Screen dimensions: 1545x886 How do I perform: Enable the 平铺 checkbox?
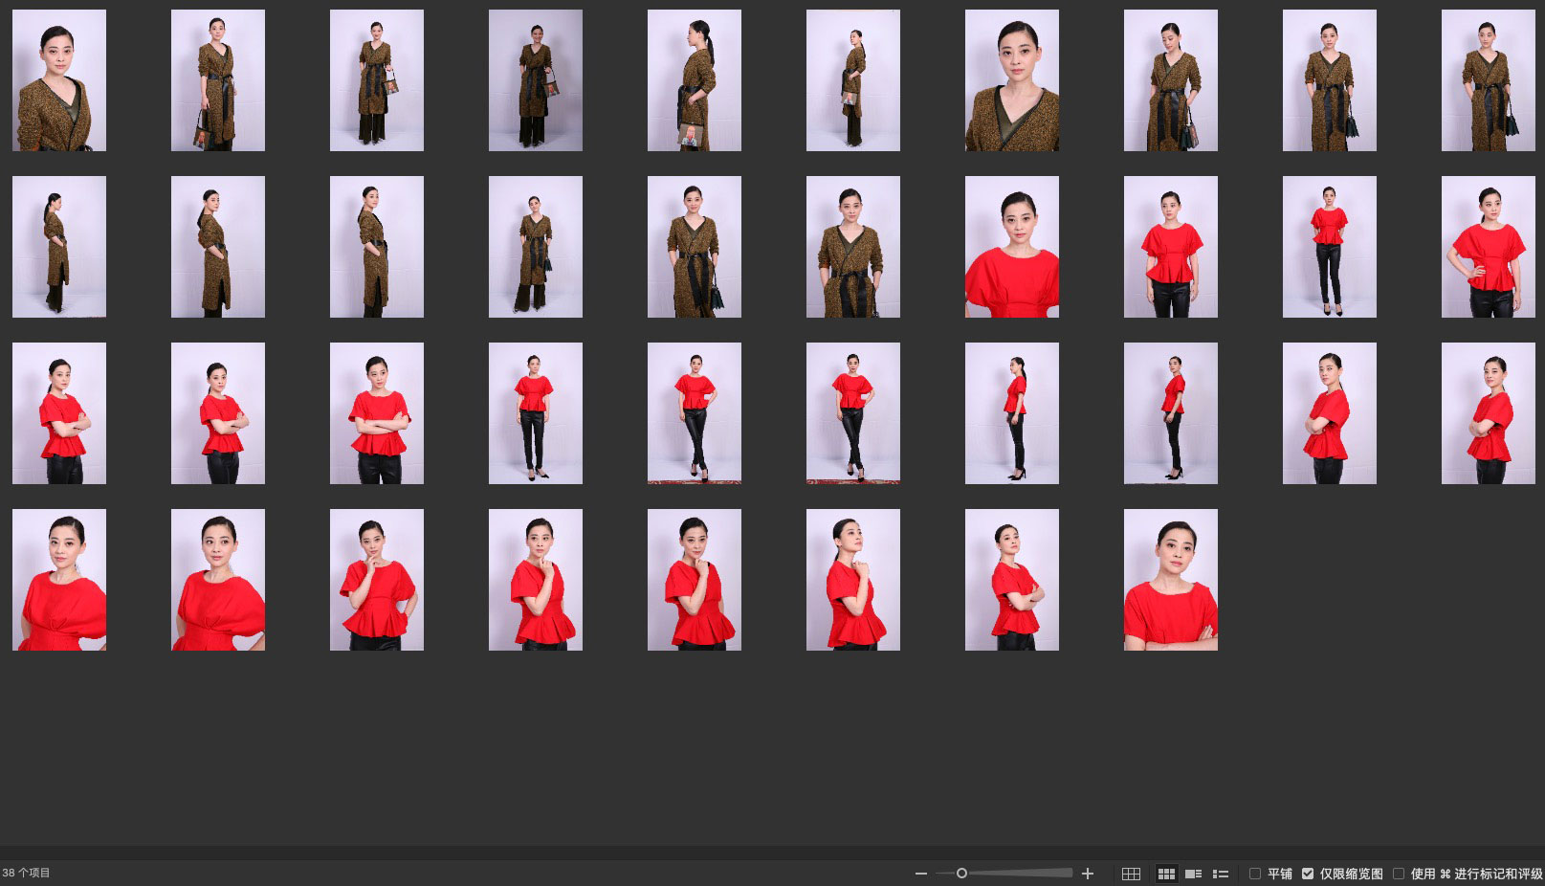(x=1255, y=874)
